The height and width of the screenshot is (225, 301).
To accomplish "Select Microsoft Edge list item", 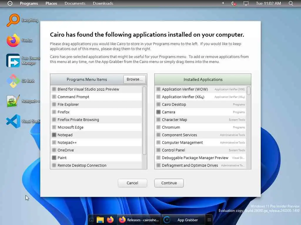I will point(96,127).
